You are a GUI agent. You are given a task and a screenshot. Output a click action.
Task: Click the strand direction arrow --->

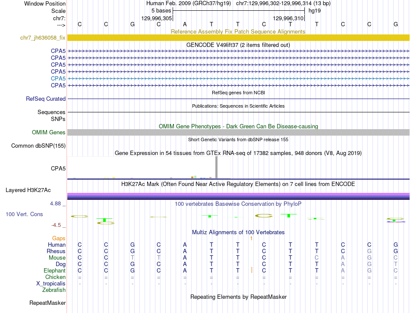click(x=61, y=25)
